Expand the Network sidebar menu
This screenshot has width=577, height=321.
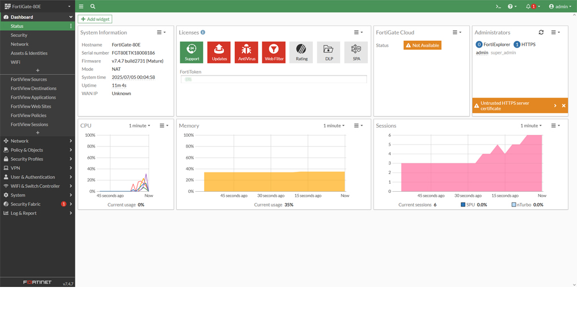click(x=37, y=141)
